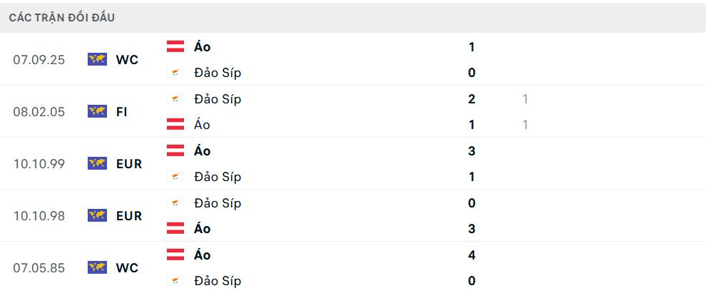This screenshot has height=293, width=706.
Task: Click Austria flag in 10.10.99 match
Action: tap(175, 151)
